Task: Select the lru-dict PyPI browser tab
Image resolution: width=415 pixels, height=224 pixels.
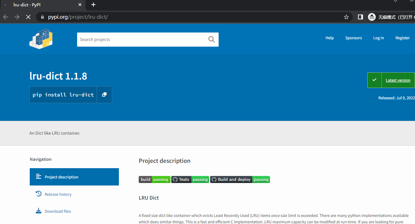Action: [42, 5]
